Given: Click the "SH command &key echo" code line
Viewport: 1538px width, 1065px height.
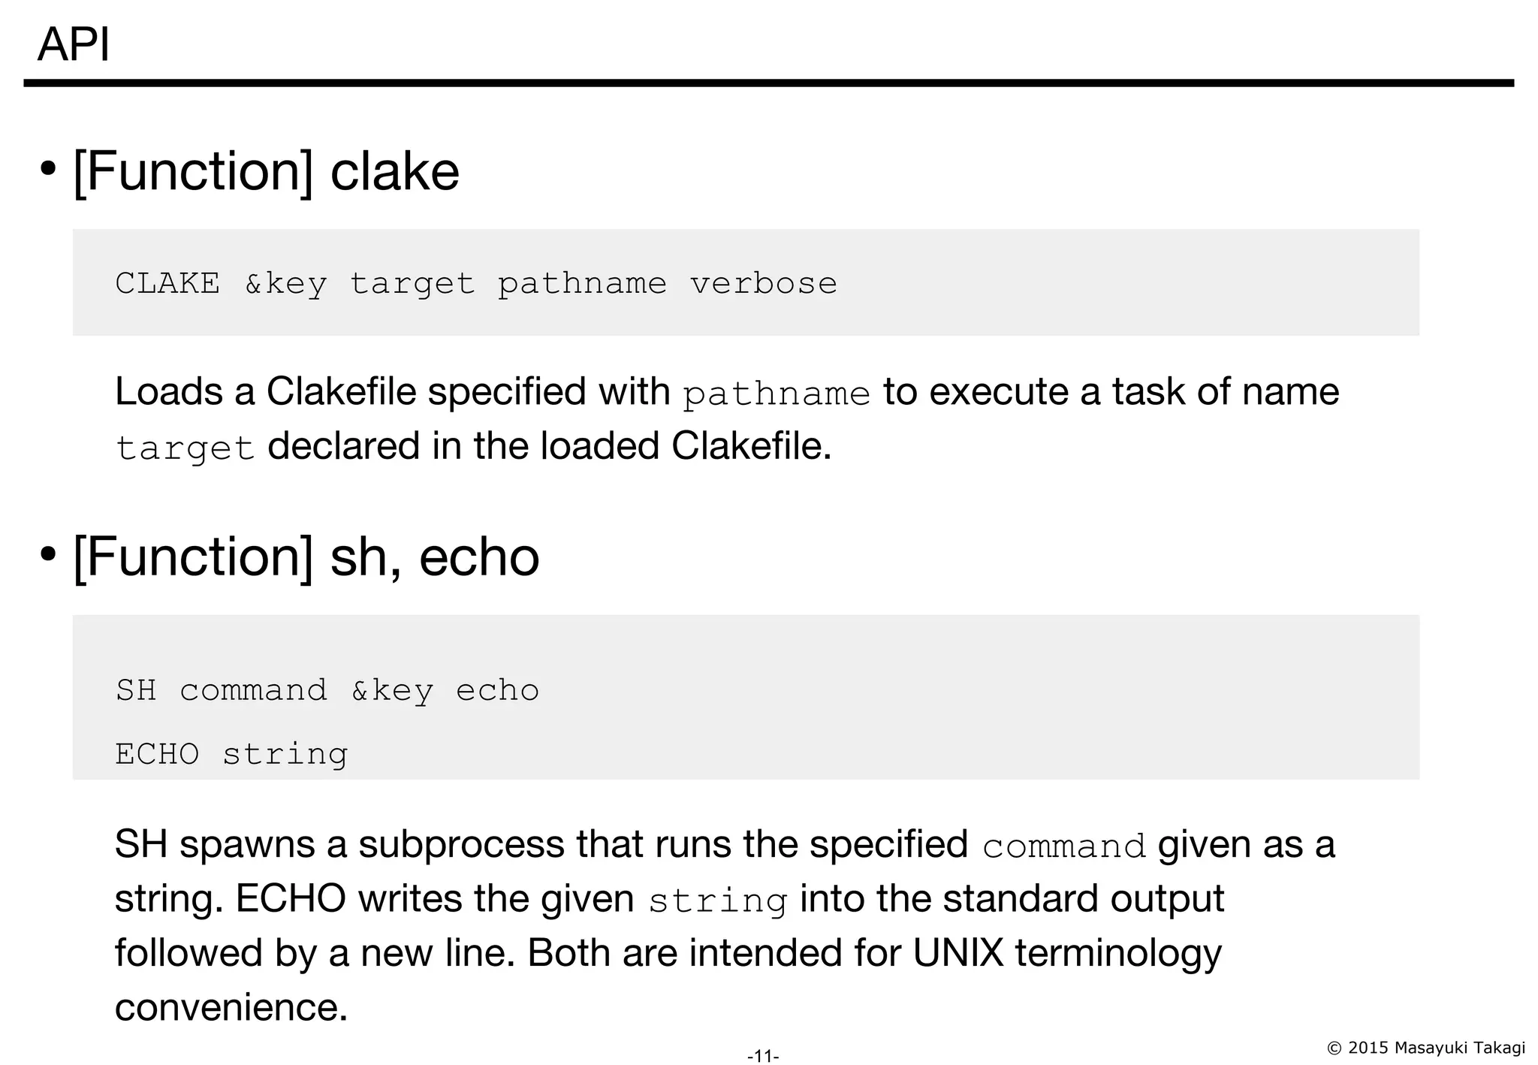Looking at the screenshot, I should (x=327, y=691).
